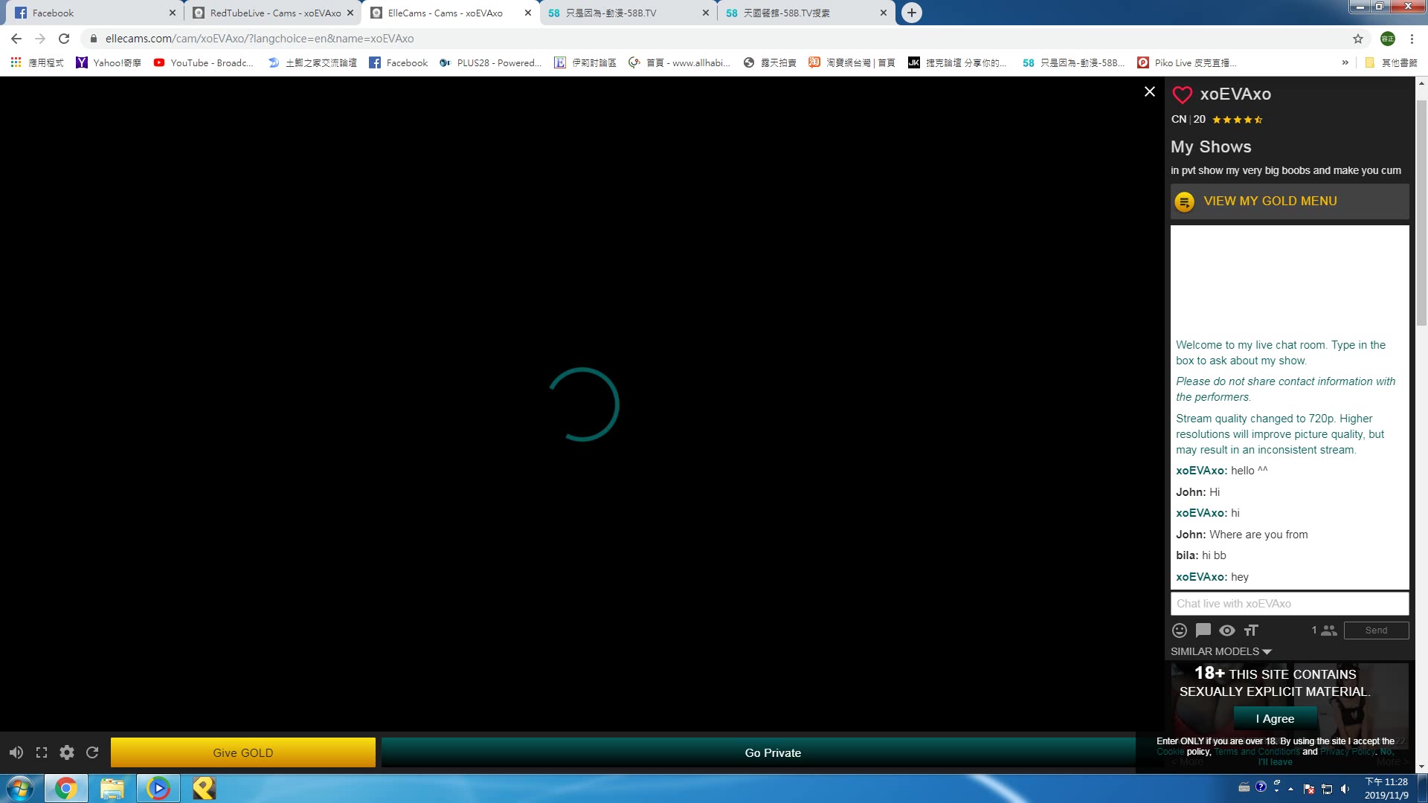This screenshot has height=803, width=1428.
Task: Switch to the 58B.TV search tab
Action: [806, 13]
